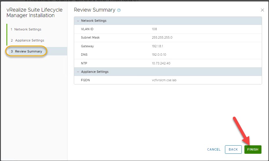Screen dimensions: 269x161
Task: Click the vRealize Suite Lifecycle Manager Installation title
Action: [x=34, y=13]
